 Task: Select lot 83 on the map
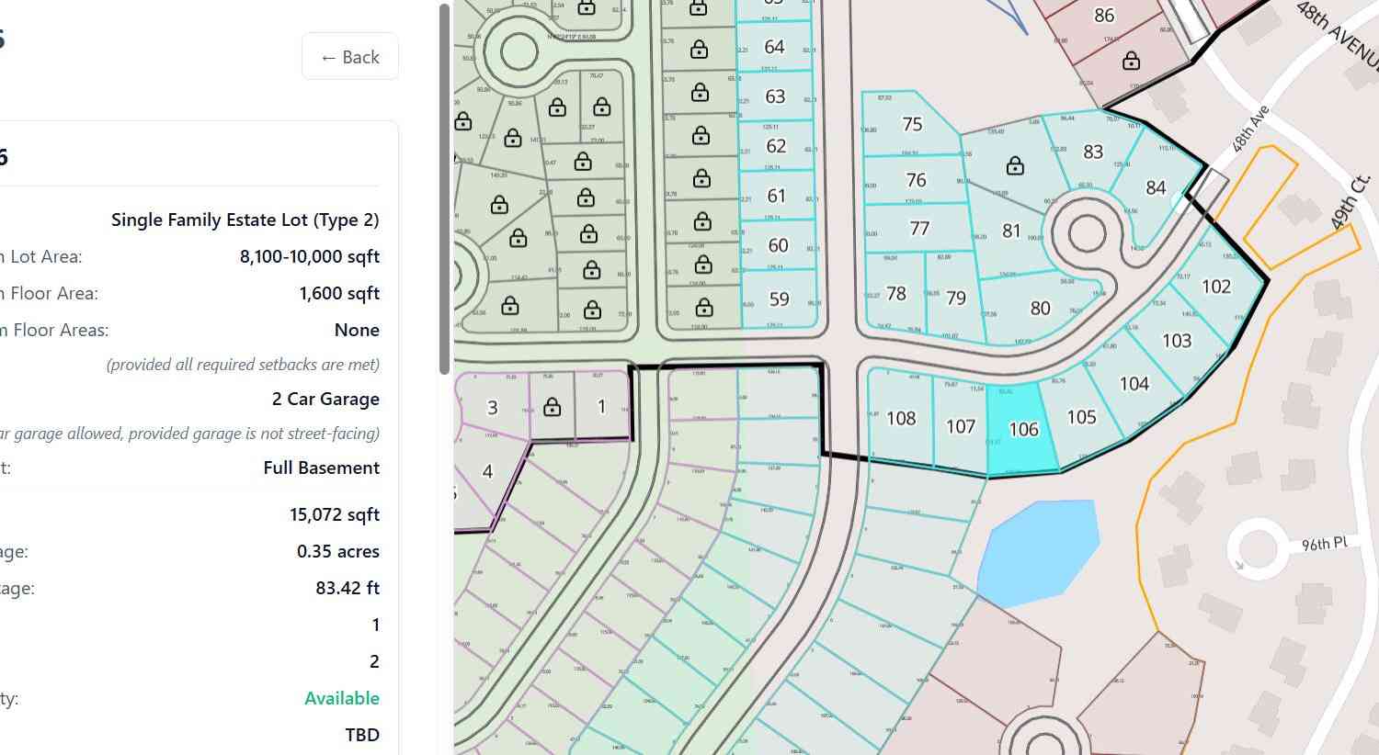1093,152
